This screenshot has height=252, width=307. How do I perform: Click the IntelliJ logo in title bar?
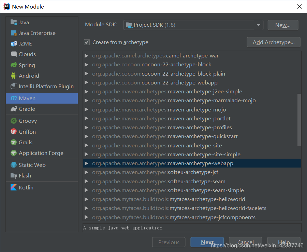pyautogui.click(x=7, y=6)
